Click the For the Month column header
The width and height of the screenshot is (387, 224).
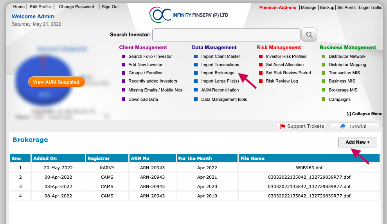click(x=207, y=158)
